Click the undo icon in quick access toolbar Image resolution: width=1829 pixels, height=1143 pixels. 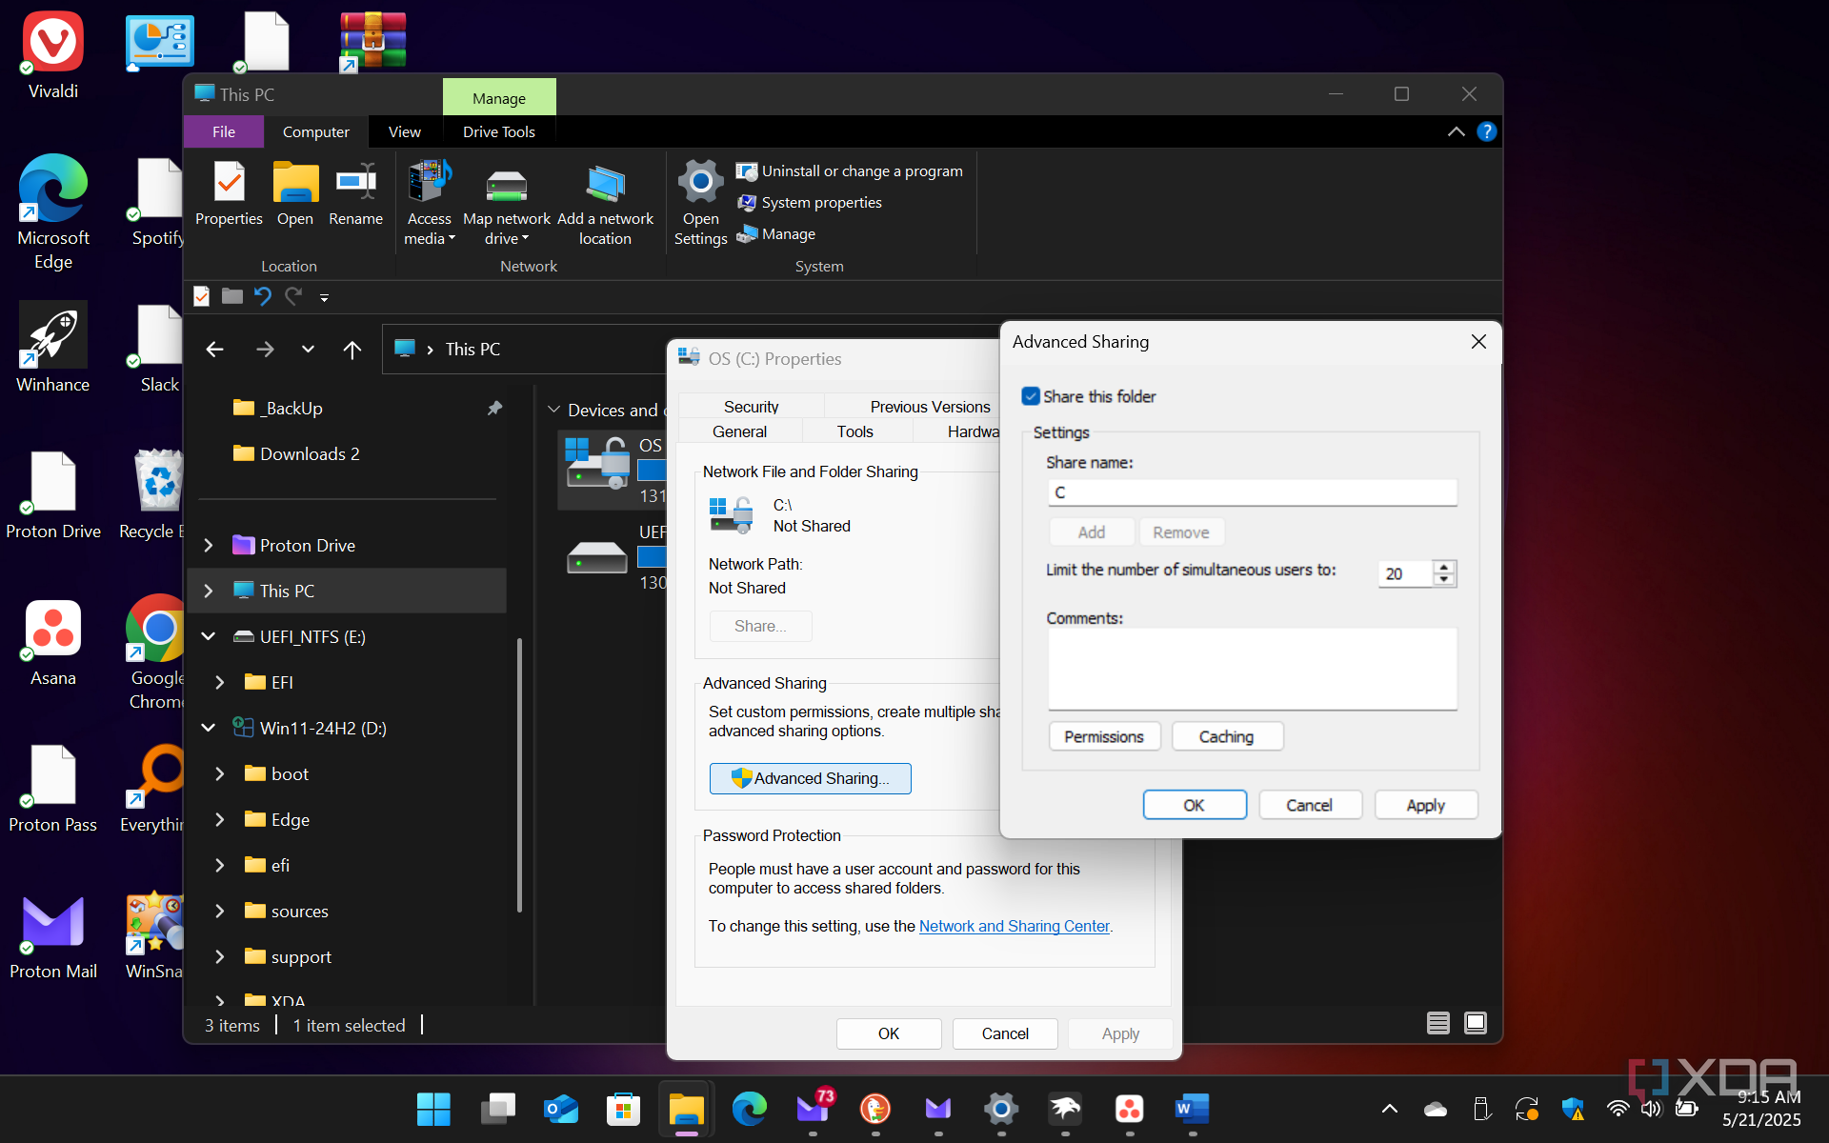pyautogui.click(x=263, y=297)
